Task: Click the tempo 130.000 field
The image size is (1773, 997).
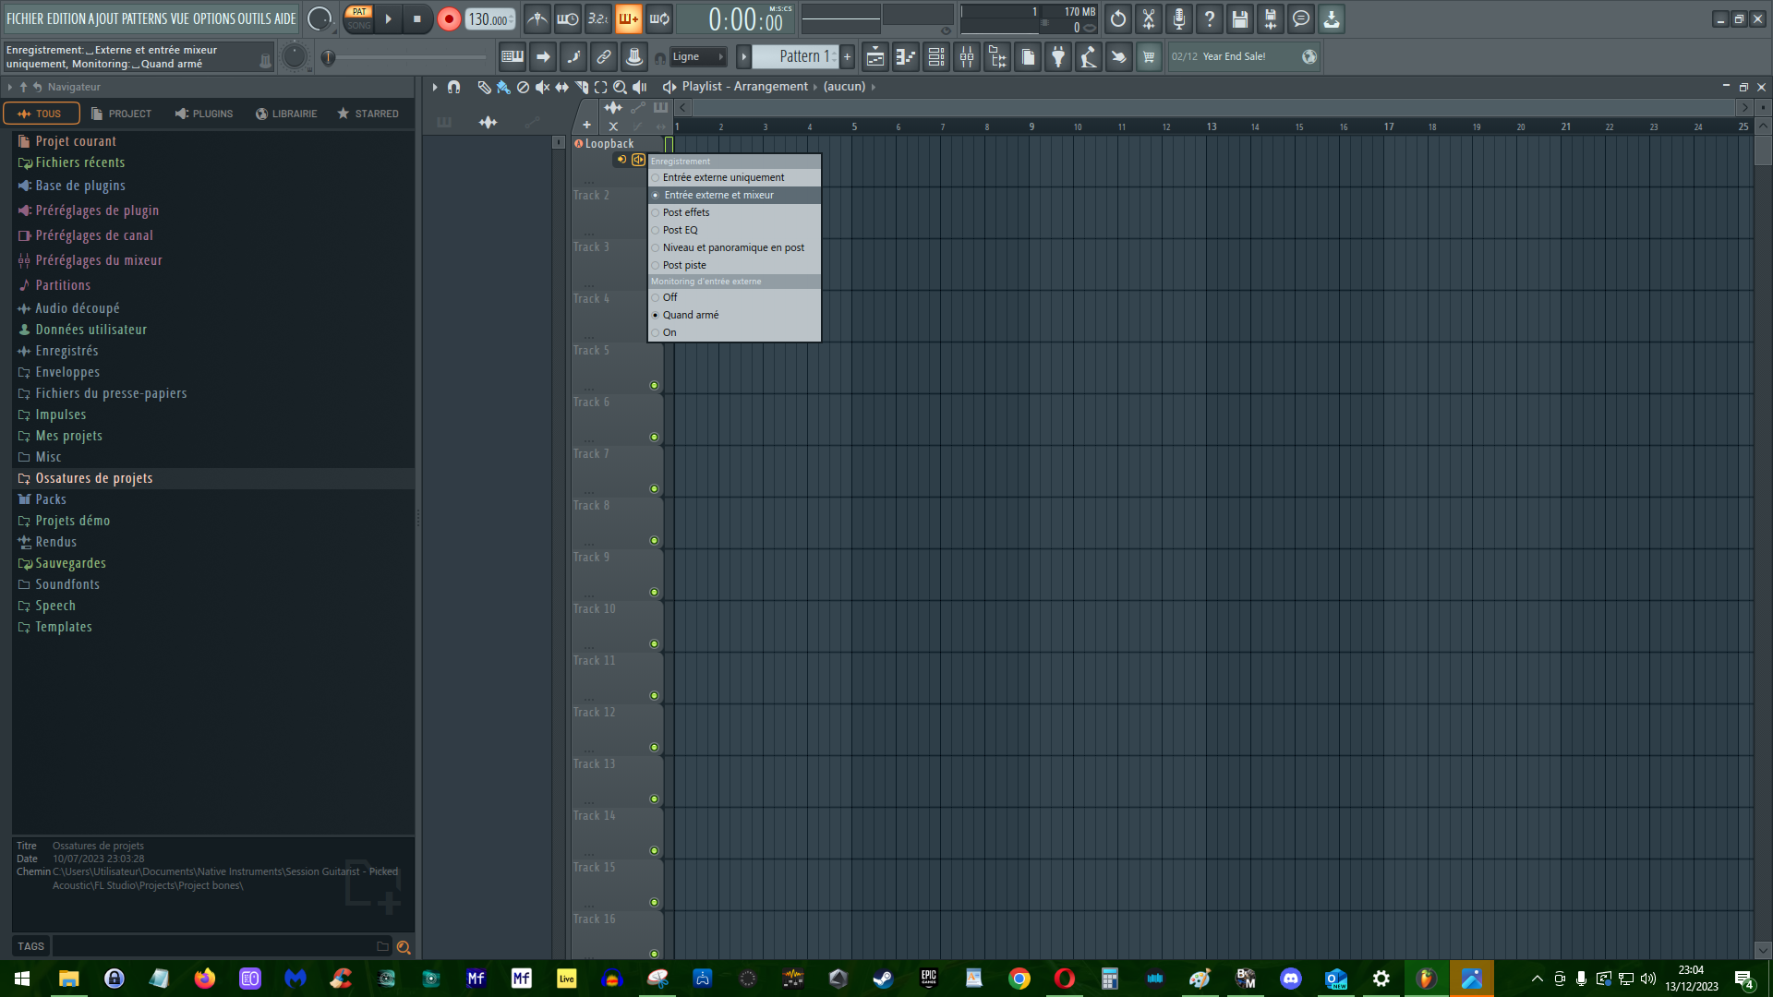Action: [x=488, y=19]
